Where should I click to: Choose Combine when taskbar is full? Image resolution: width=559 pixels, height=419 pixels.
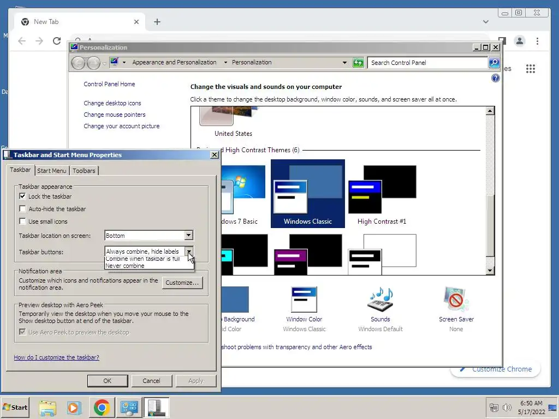[x=149, y=259]
